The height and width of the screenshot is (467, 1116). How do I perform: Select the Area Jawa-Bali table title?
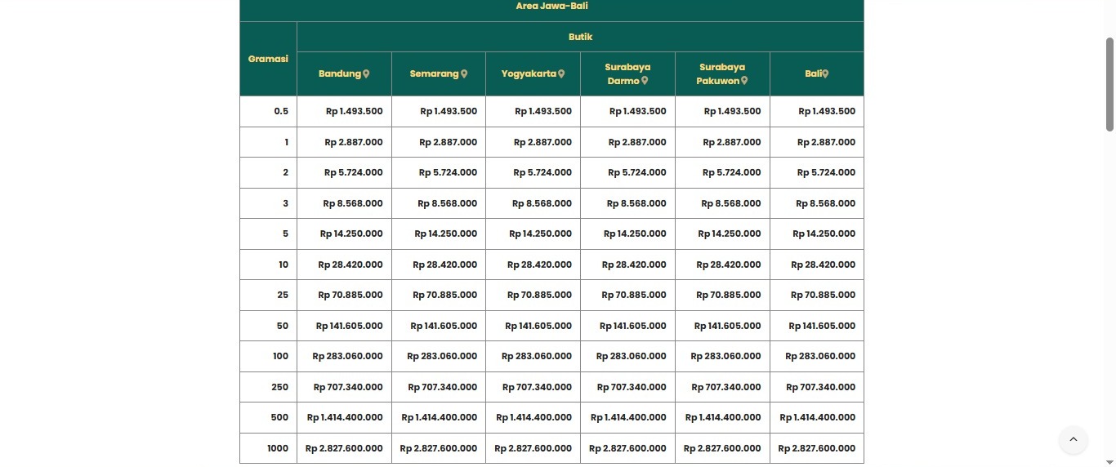pos(551,7)
